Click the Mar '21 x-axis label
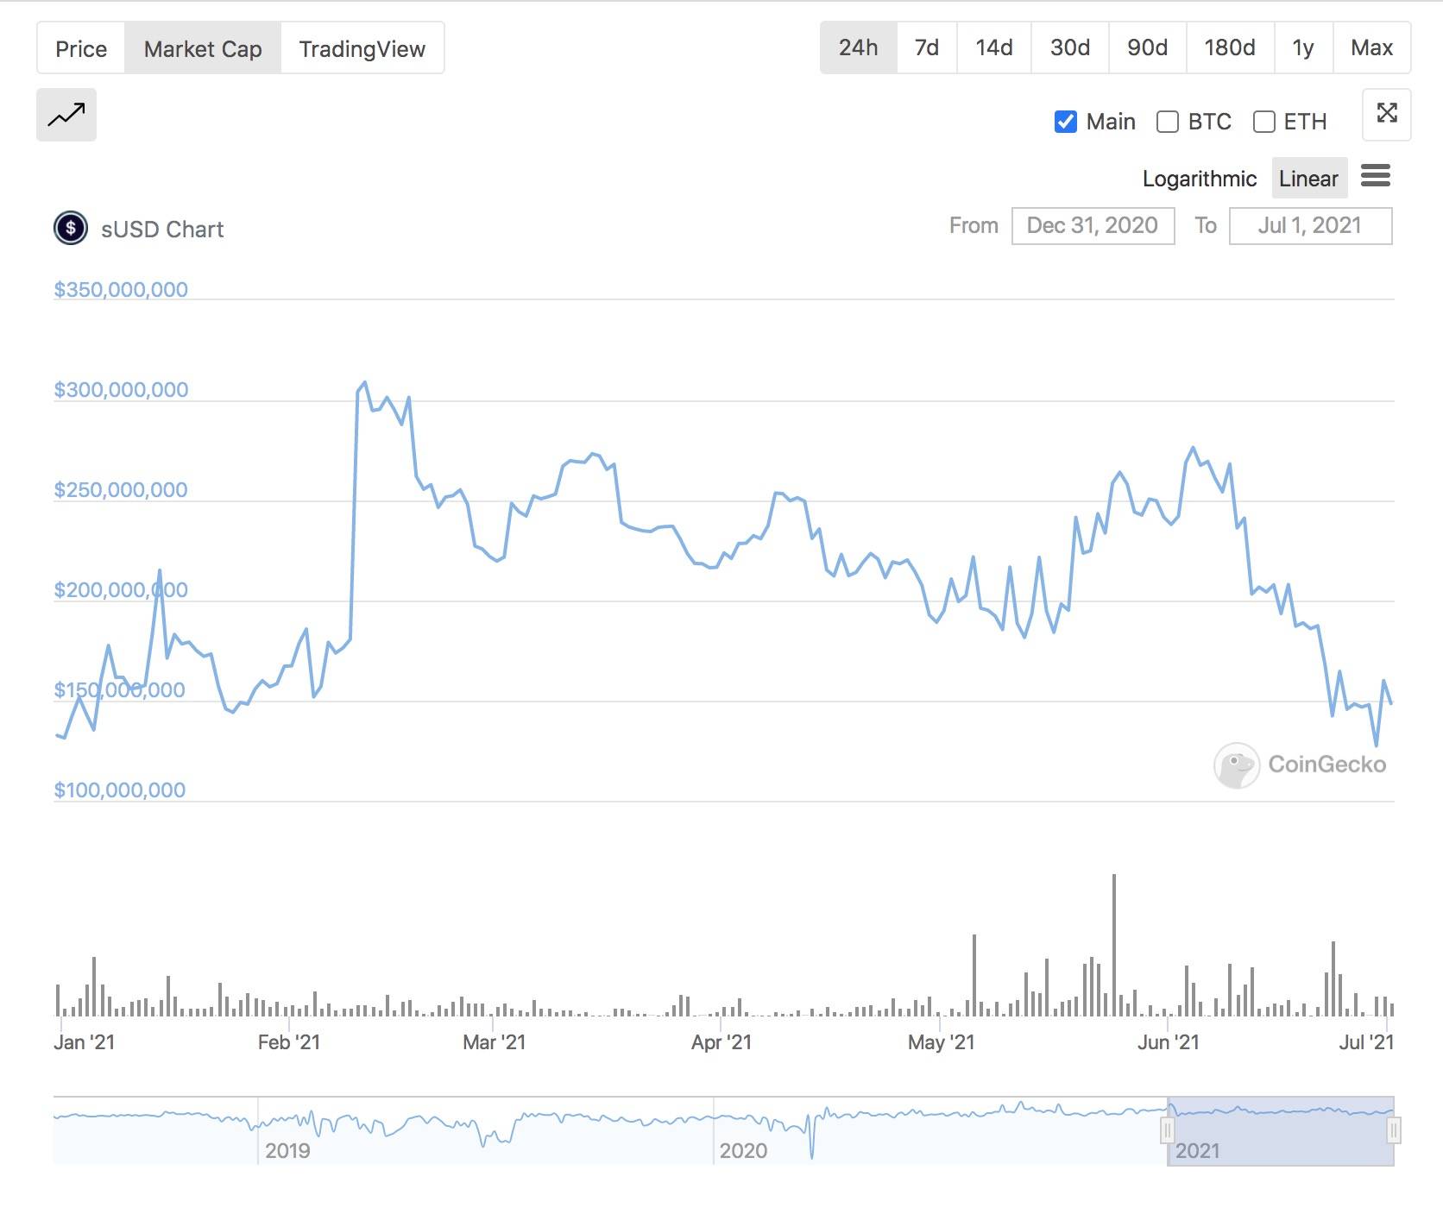This screenshot has width=1443, height=1208. (495, 1042)
